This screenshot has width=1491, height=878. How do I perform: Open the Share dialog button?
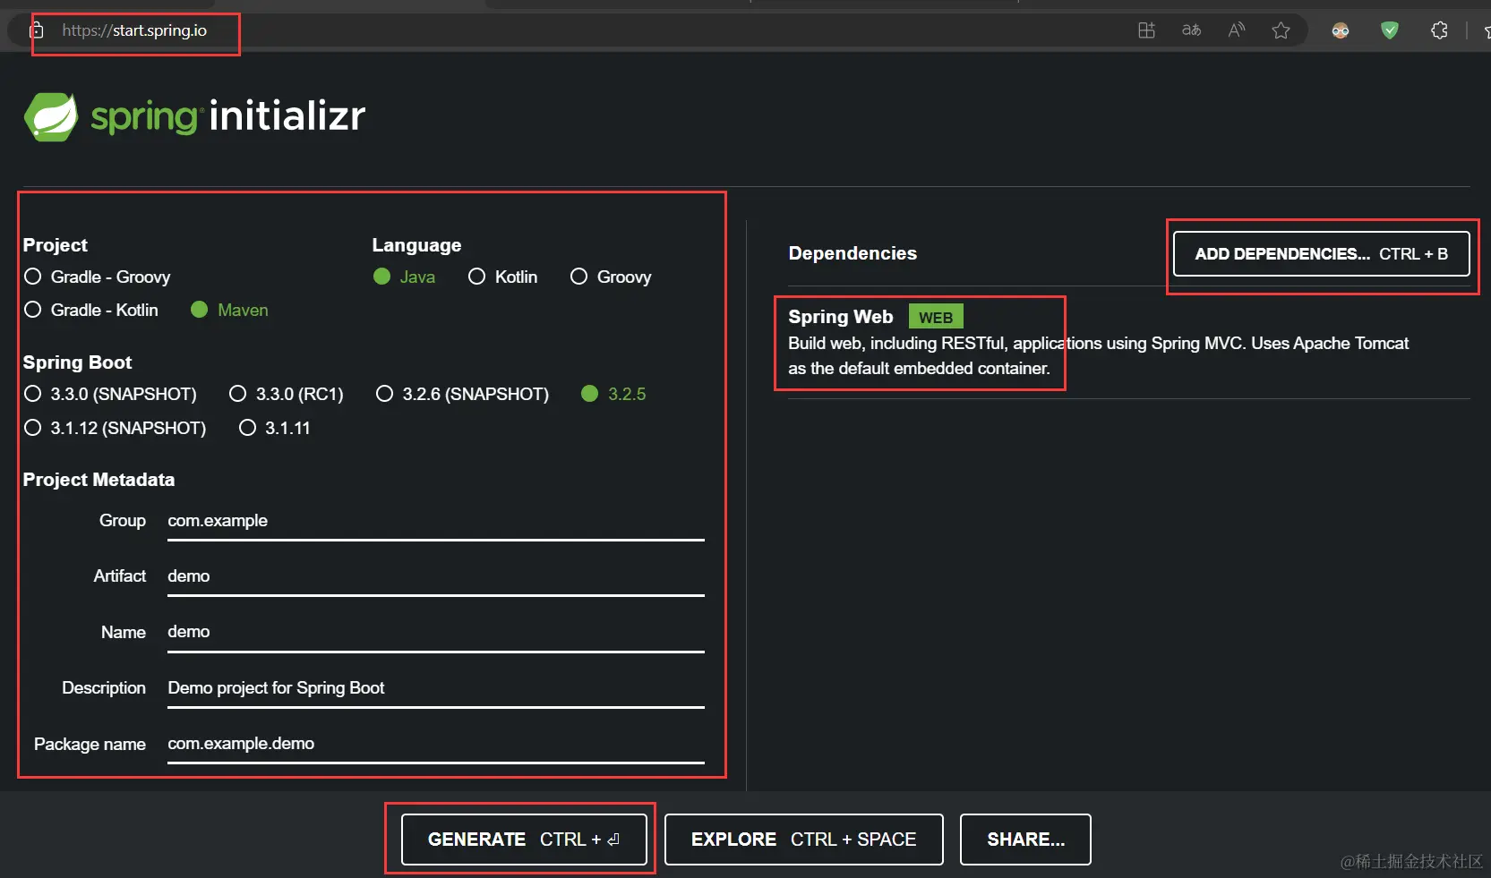tap(1025, 840)
